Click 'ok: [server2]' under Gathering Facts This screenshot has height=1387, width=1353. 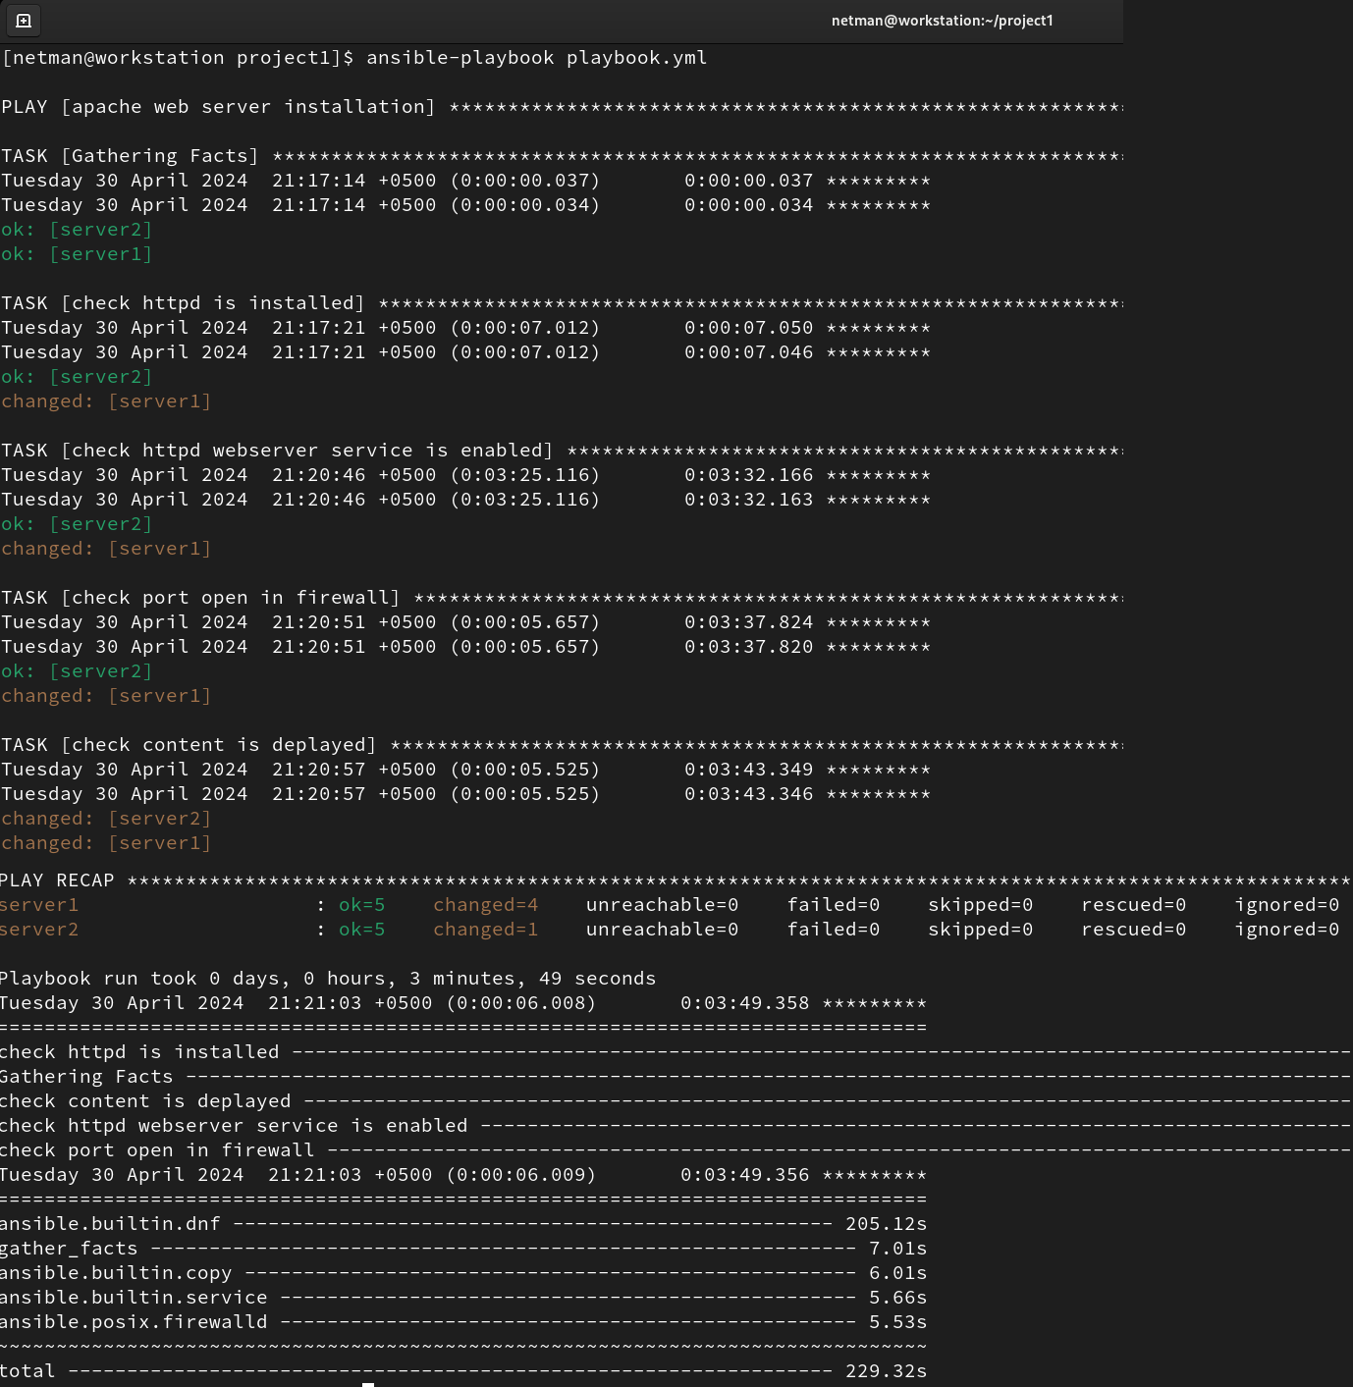[x=77, y=230]
